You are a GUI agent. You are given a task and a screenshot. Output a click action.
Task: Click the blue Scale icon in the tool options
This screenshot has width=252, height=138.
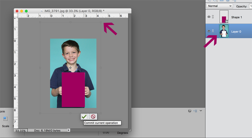point(5,119)
